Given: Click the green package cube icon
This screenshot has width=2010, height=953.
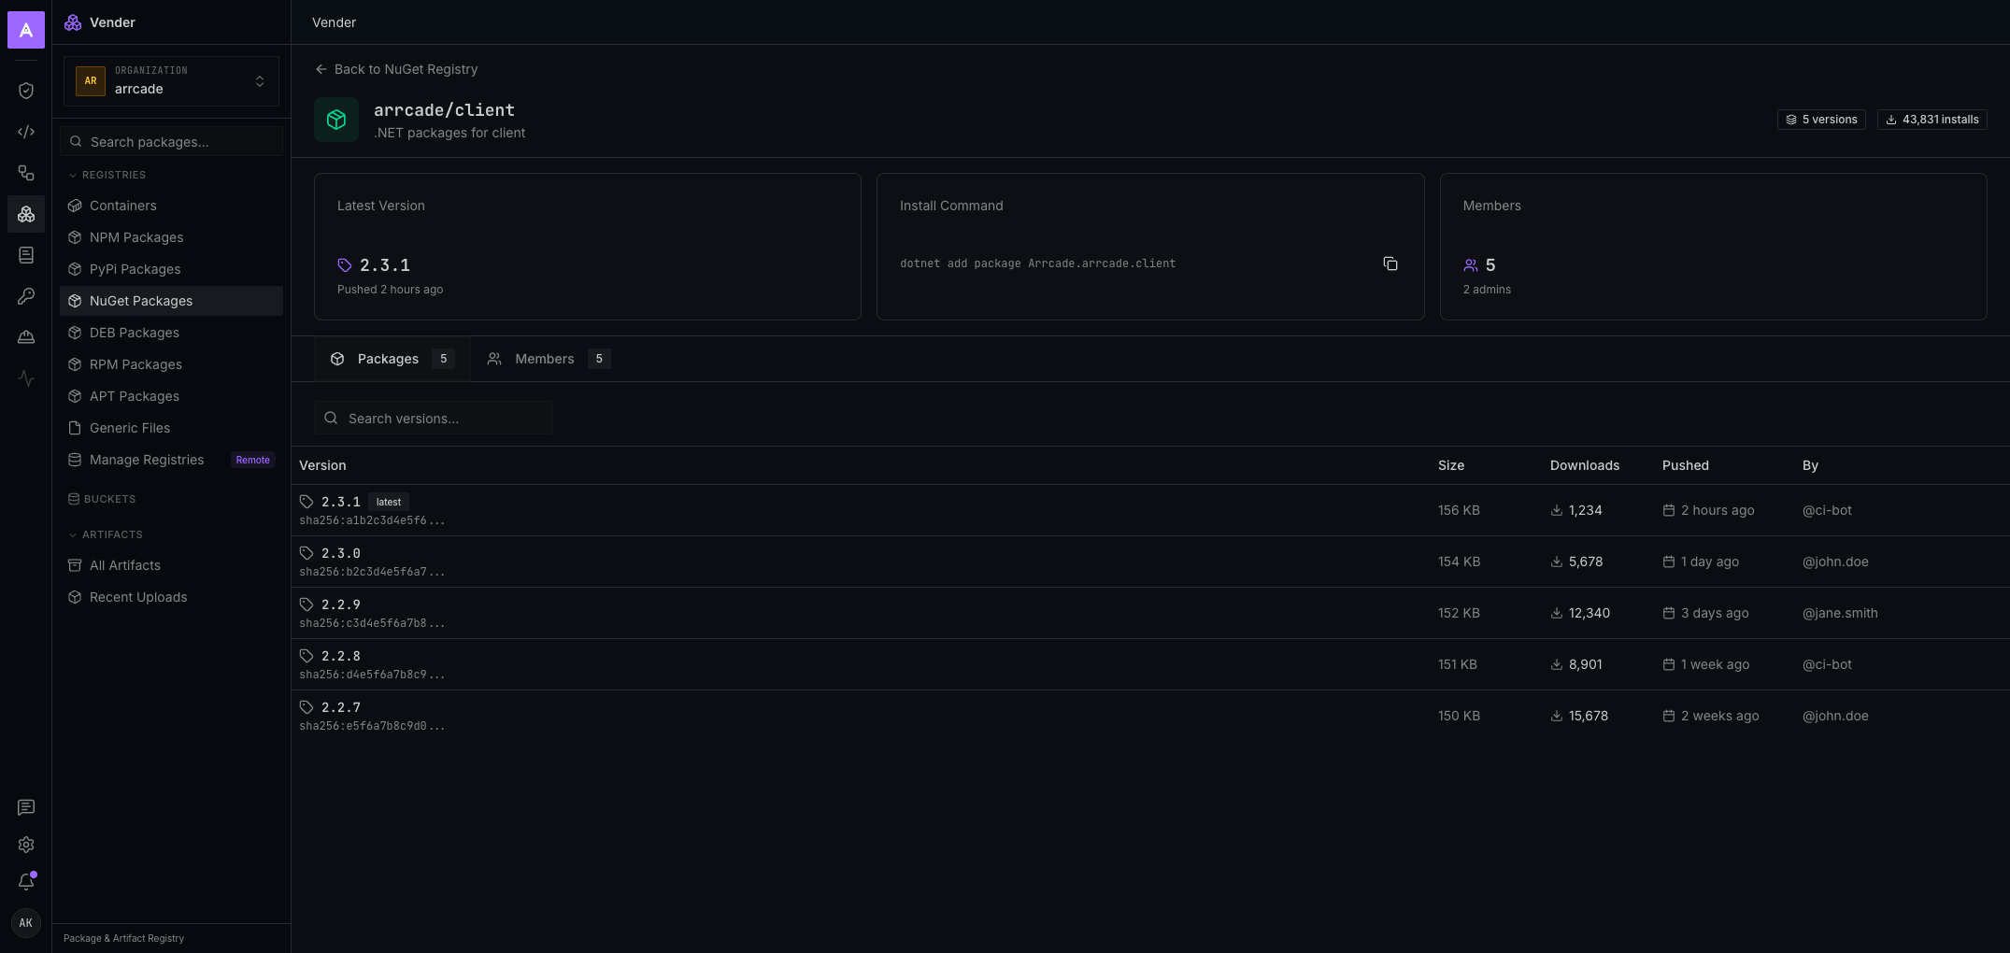Looking at the screenshot, I should tap(336, 120).
